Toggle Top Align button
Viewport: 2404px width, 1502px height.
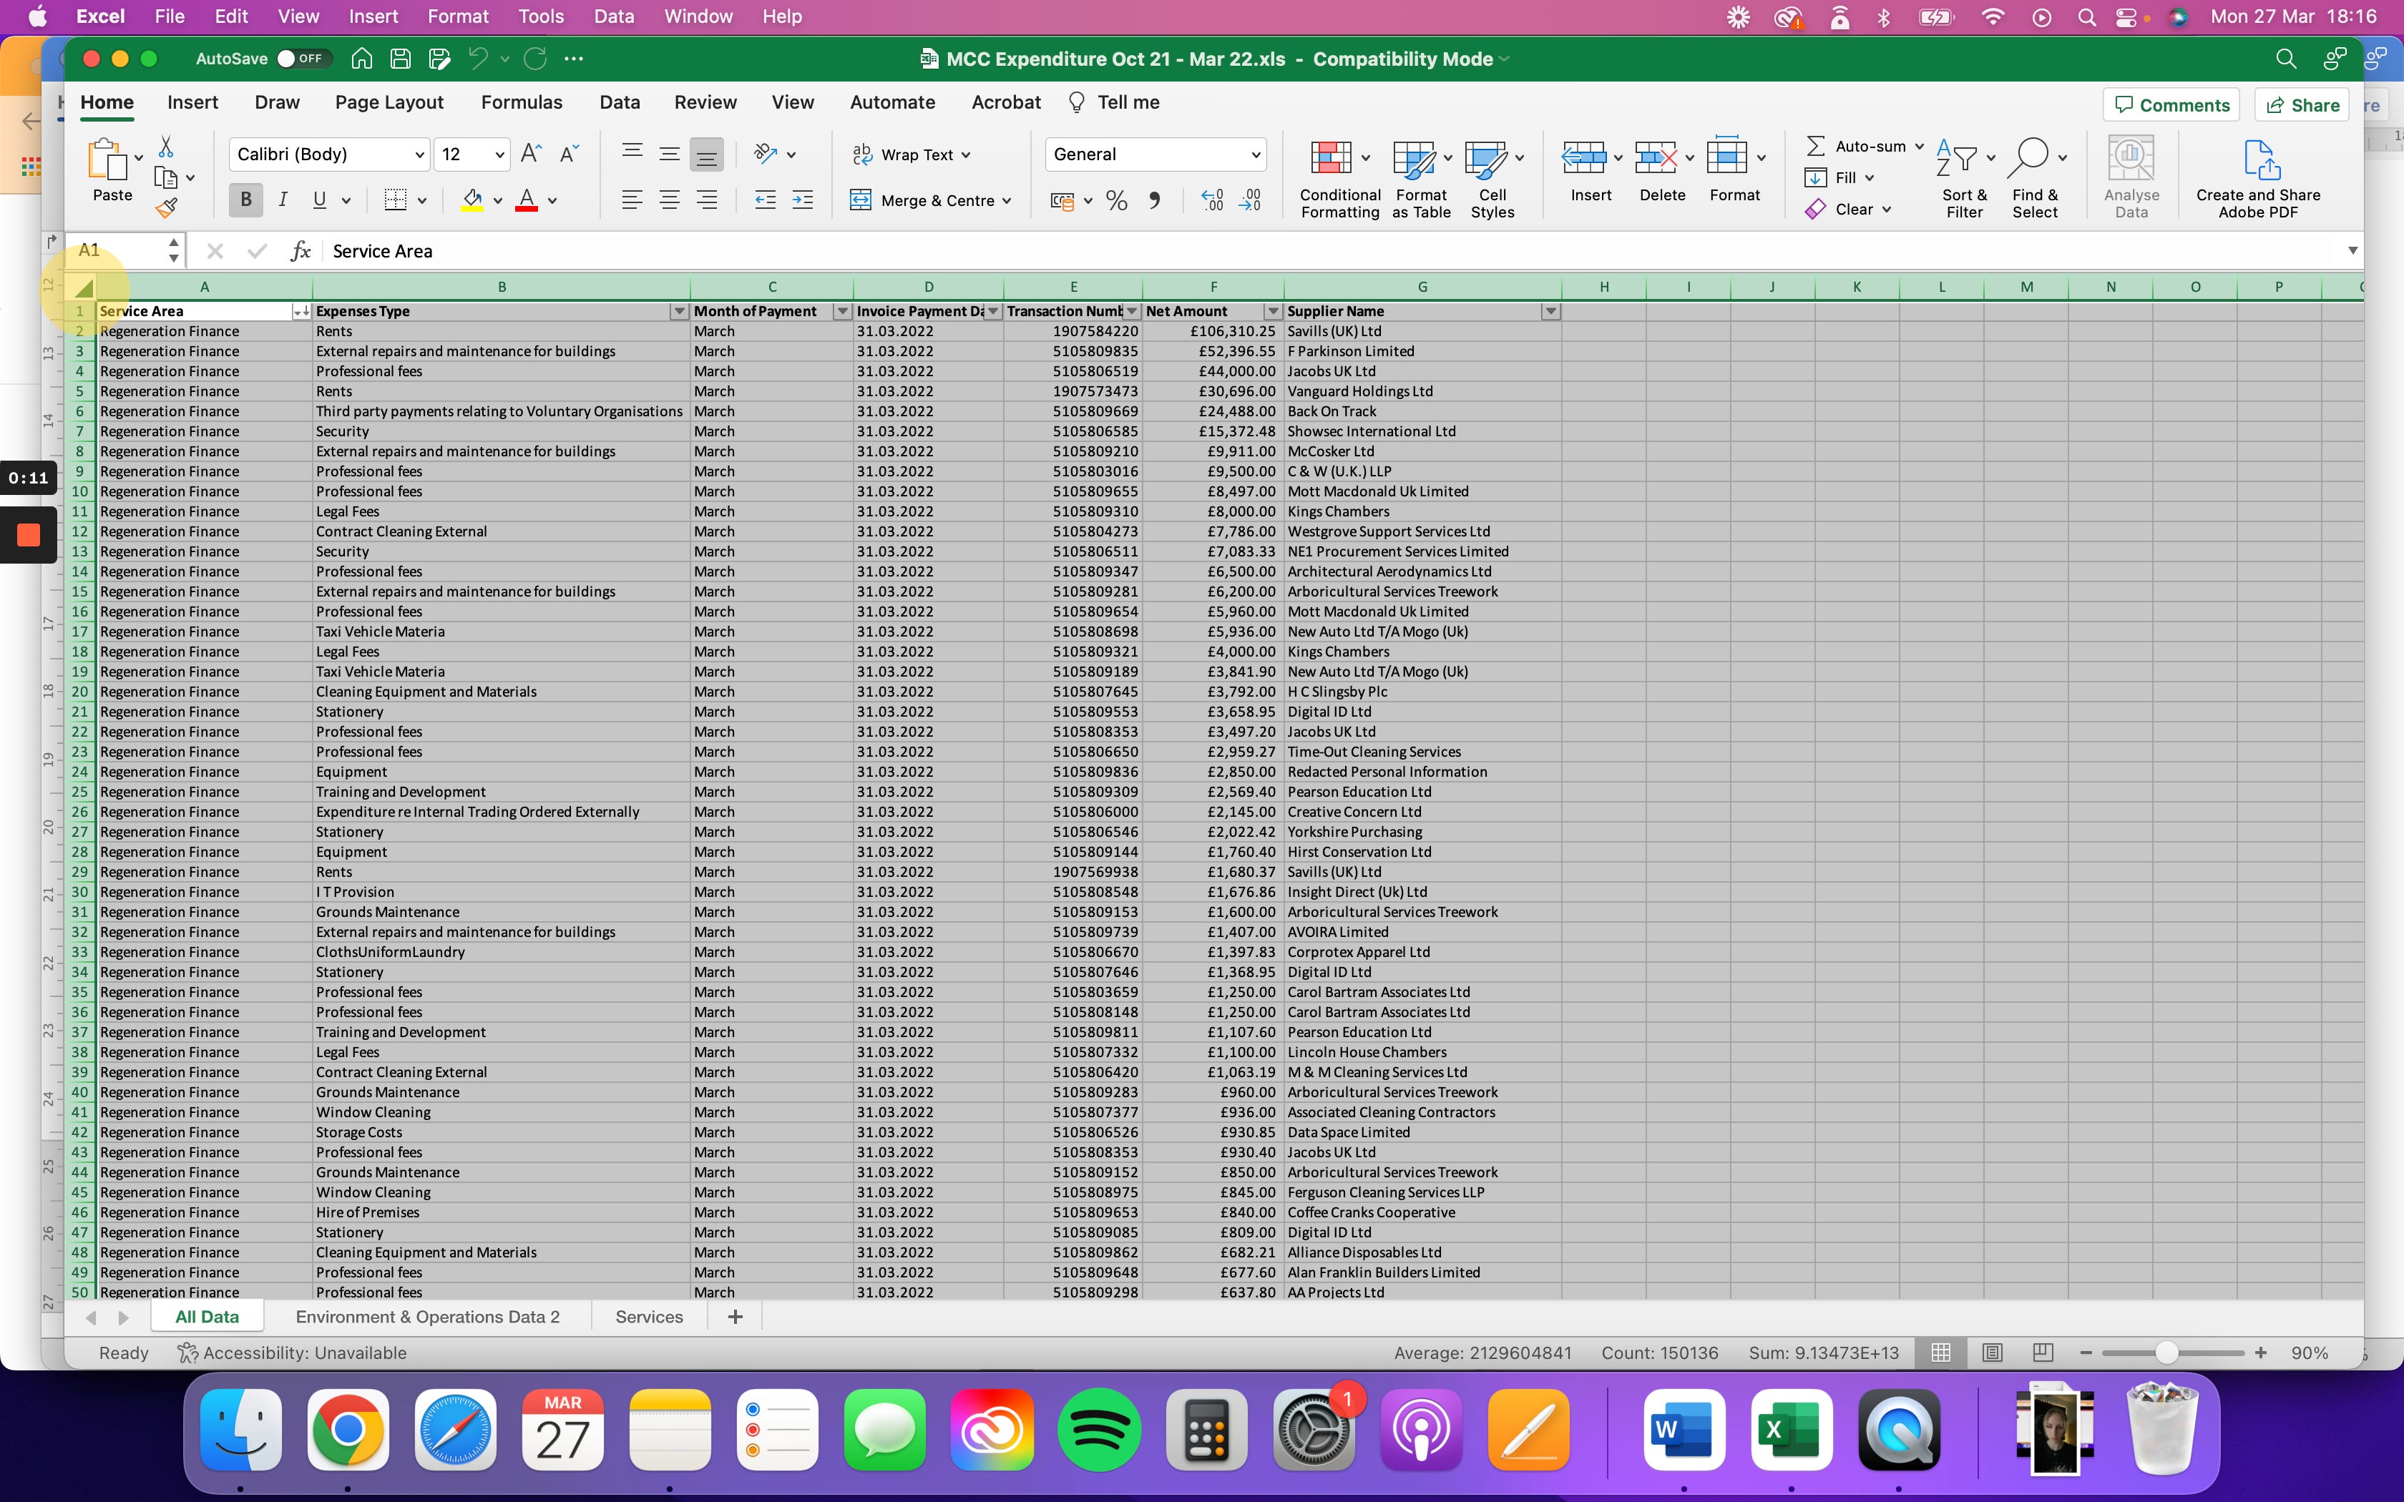632,153
